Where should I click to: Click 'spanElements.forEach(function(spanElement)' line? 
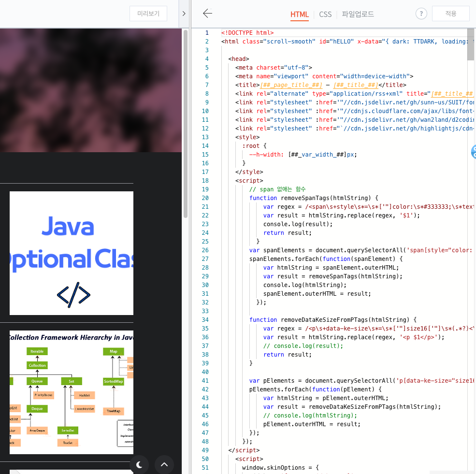pyautogui.click(x=326, y=259)
